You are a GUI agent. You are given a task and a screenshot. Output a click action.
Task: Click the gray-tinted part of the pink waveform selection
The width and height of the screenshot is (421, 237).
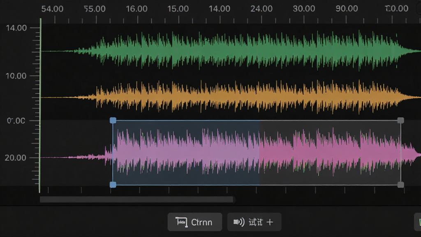click(330, 153)
